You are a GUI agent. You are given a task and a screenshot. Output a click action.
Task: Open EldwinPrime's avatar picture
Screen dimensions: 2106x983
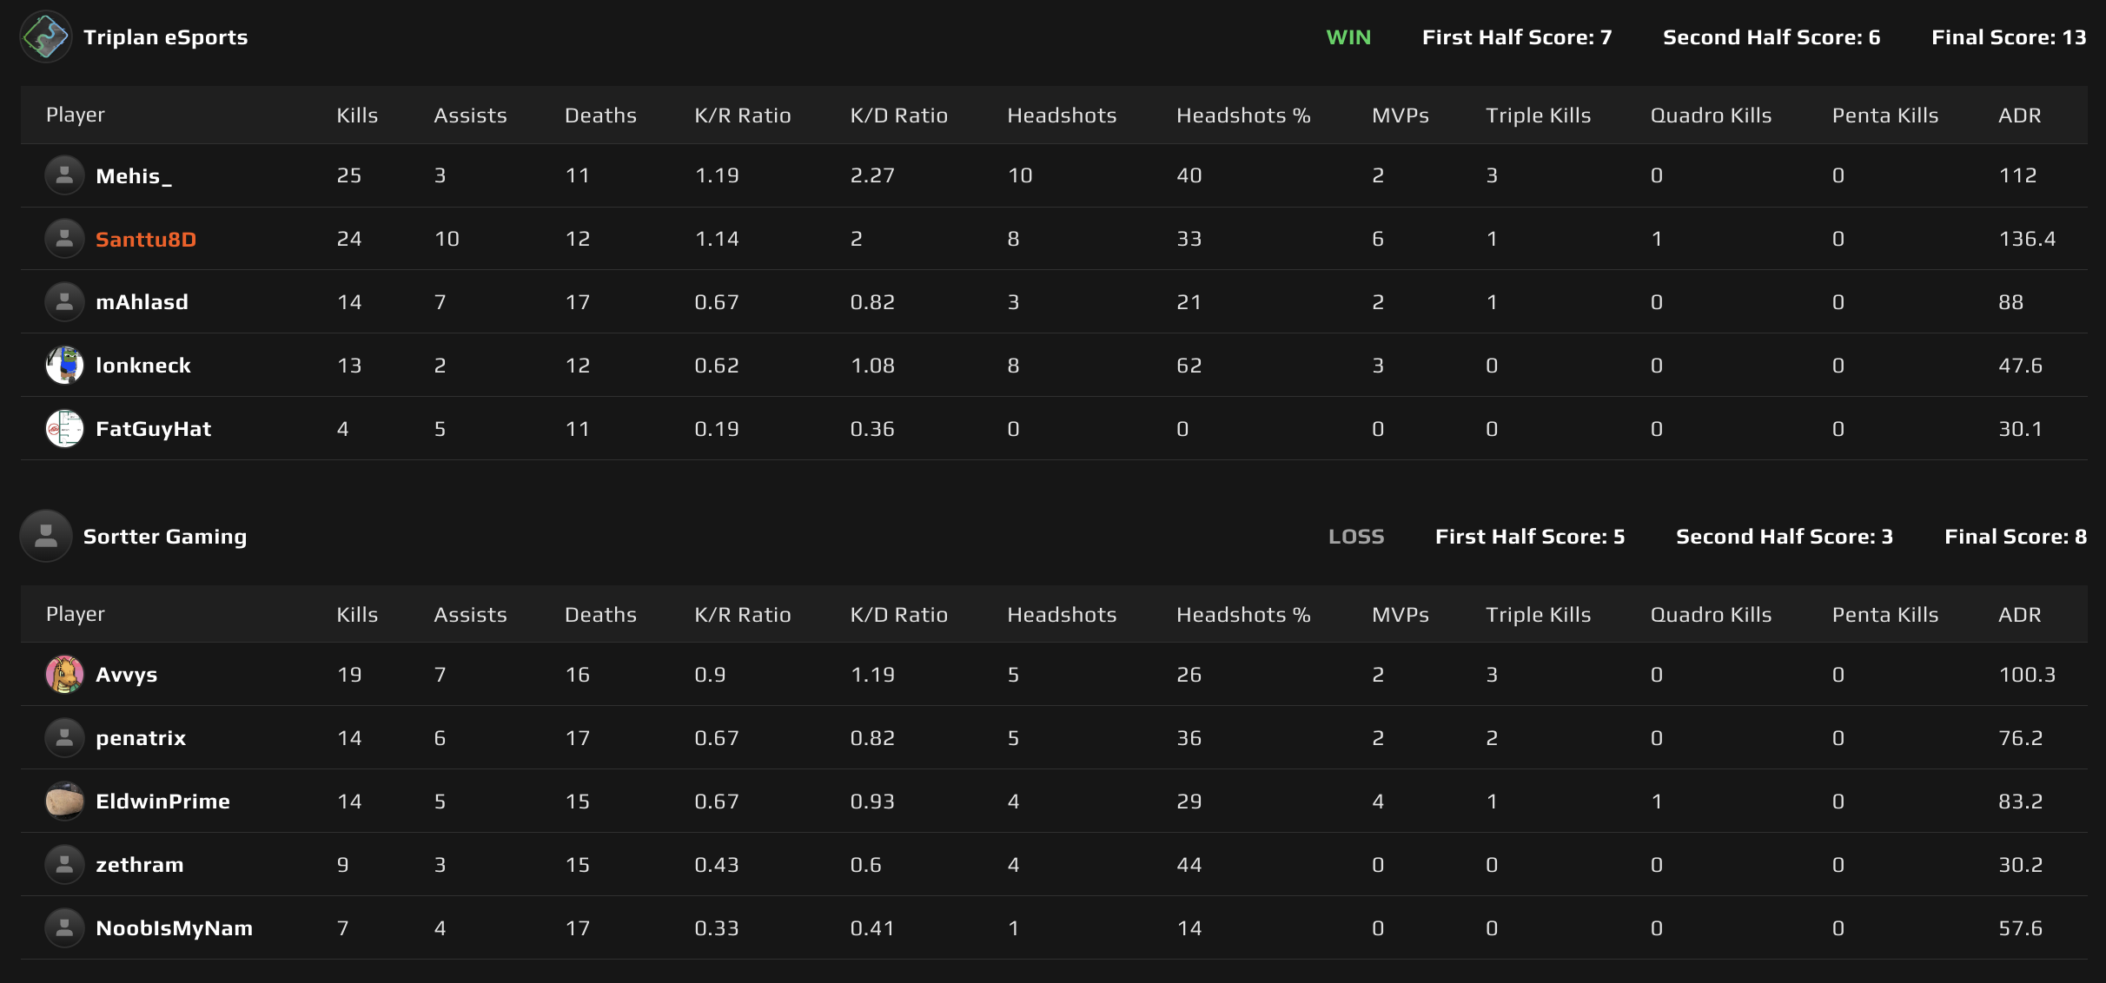coord(64,801)
